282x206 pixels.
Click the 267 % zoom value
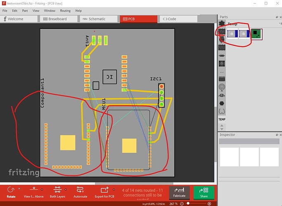(173, 204)
